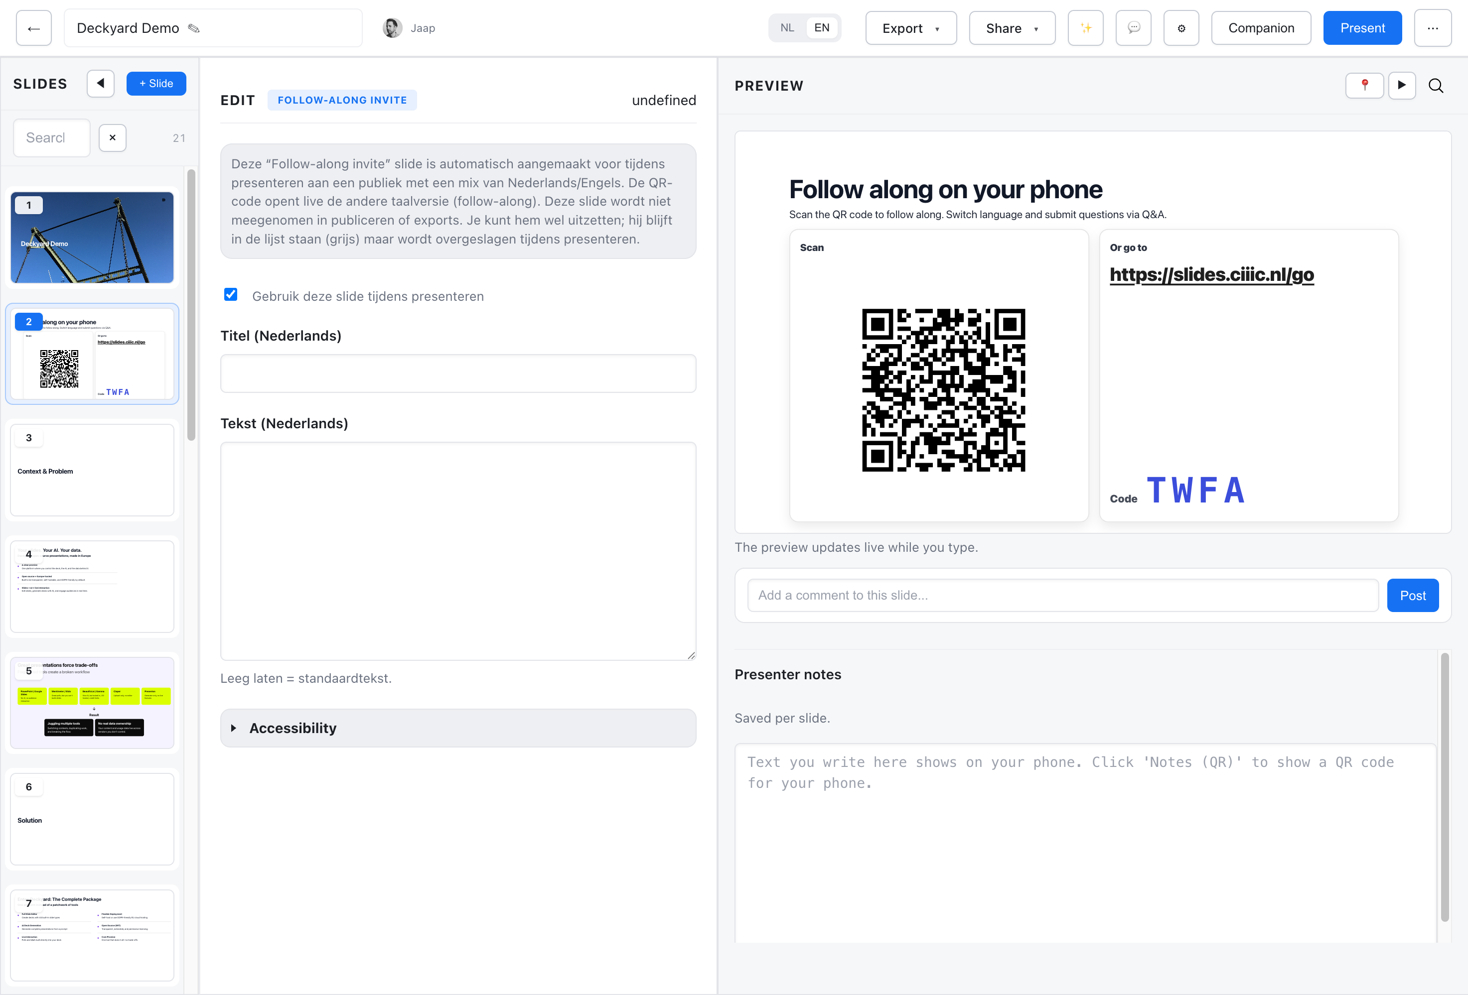Open the more options ellipsis menu

(1432, 28)
